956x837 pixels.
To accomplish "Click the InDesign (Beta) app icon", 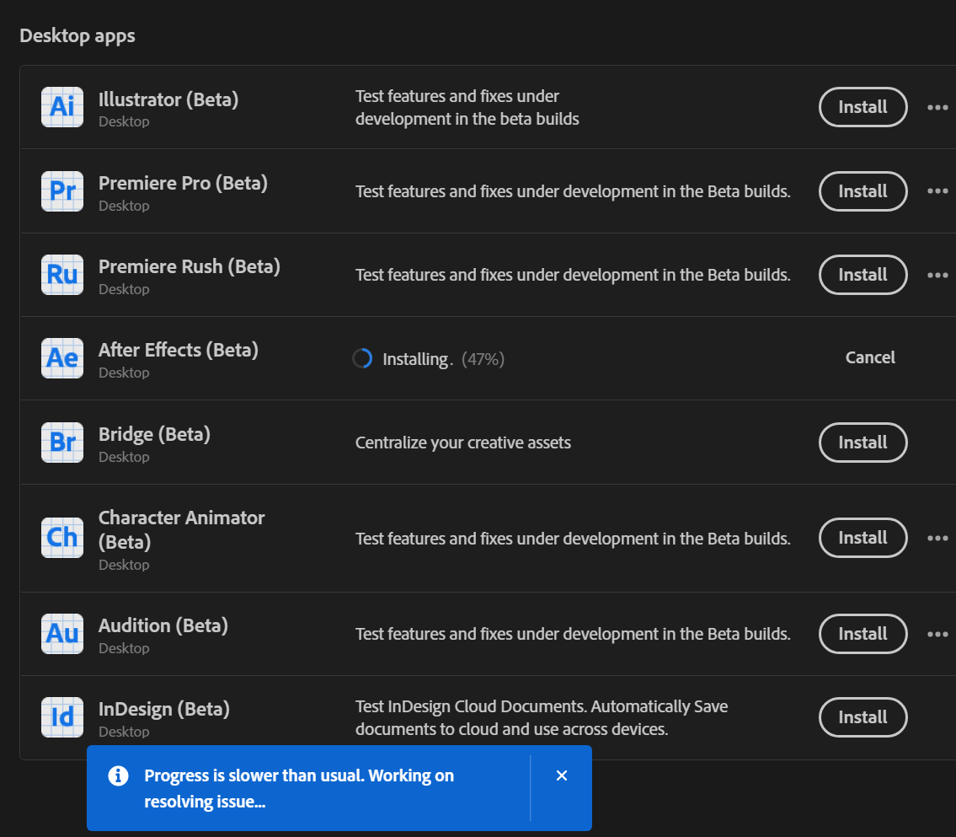I will click(61, 717).
